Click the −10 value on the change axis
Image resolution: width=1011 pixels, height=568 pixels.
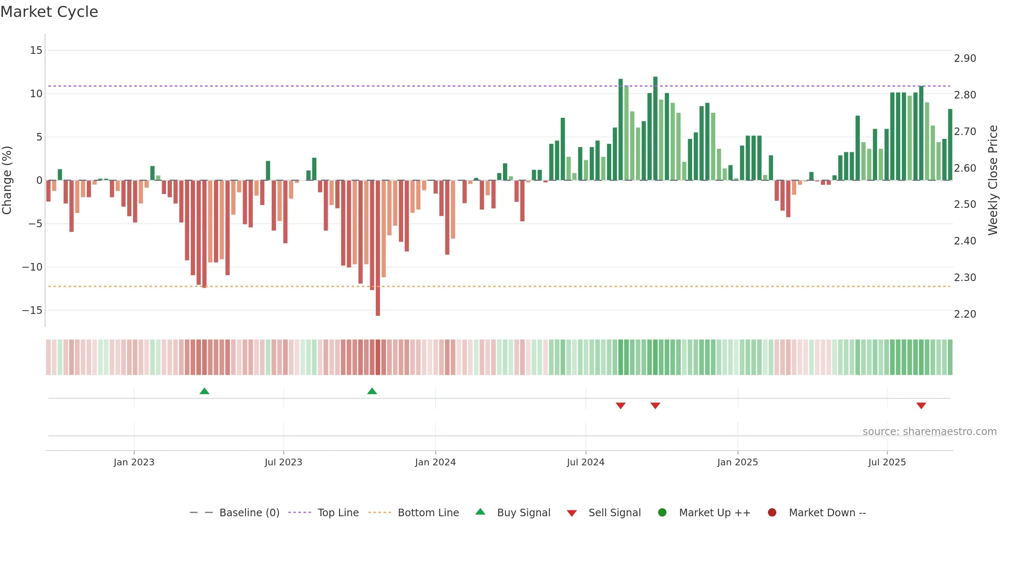(x=32, y=267)
